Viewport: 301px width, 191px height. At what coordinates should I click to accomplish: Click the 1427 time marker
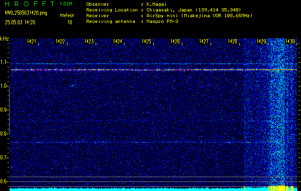(x=204, y=41)
